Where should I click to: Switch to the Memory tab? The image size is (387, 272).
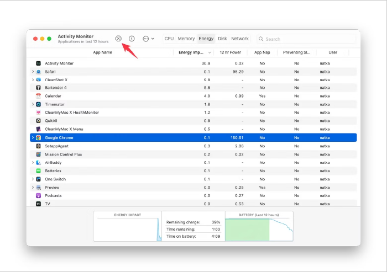click(x=186, y=39)
